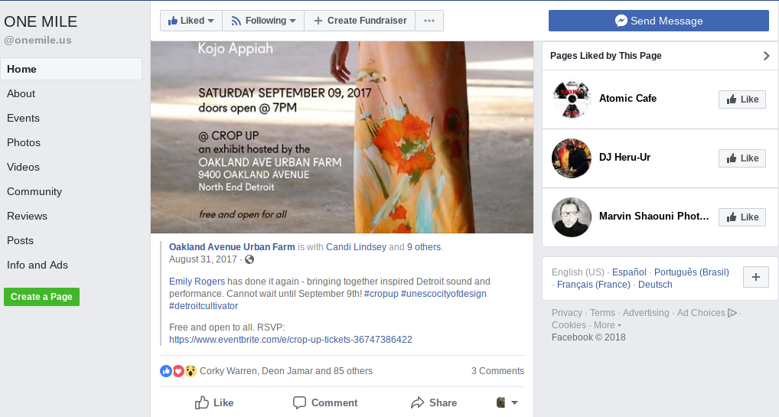This screenshot has height=417, width=779.
Task: Like the Atomic Cafe page
Action: (x=742, y=99)
